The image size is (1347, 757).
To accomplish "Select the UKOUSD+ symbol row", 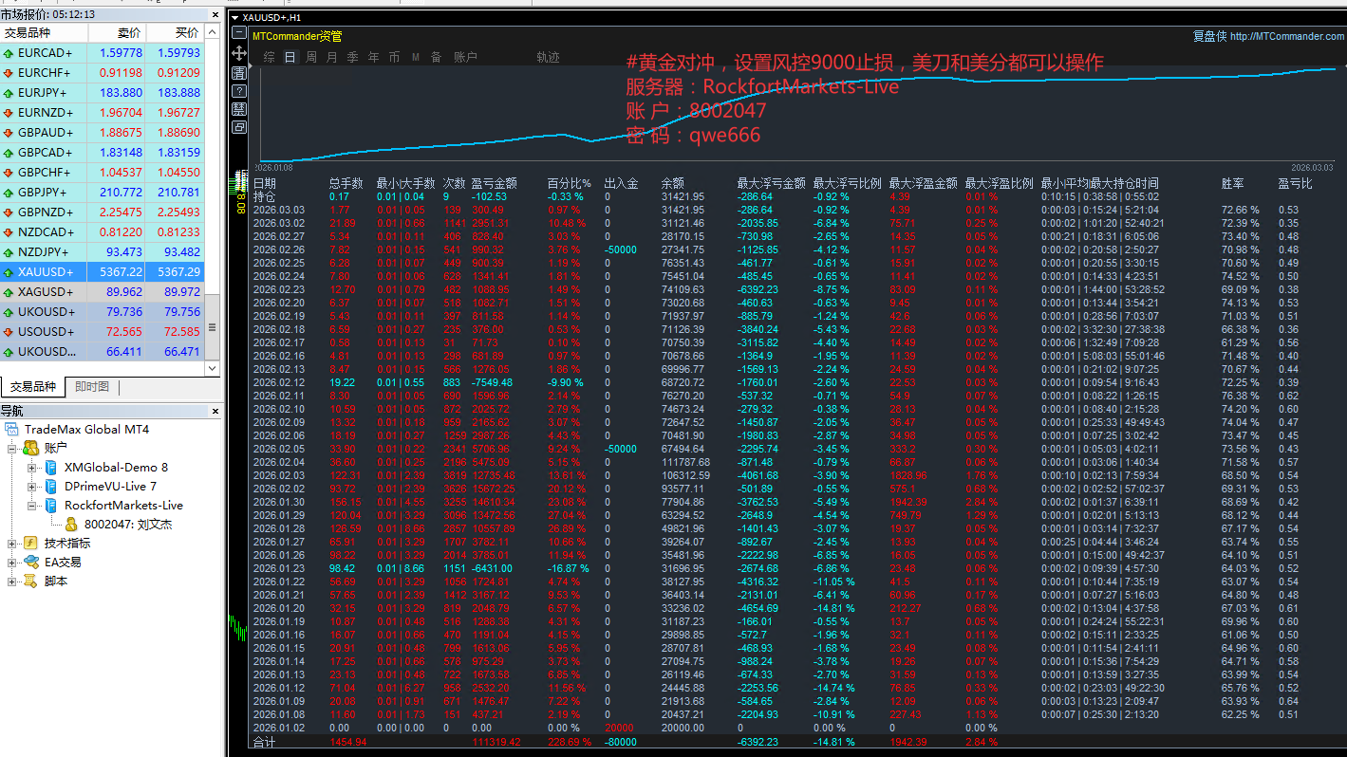I will [x=103, y=312].
